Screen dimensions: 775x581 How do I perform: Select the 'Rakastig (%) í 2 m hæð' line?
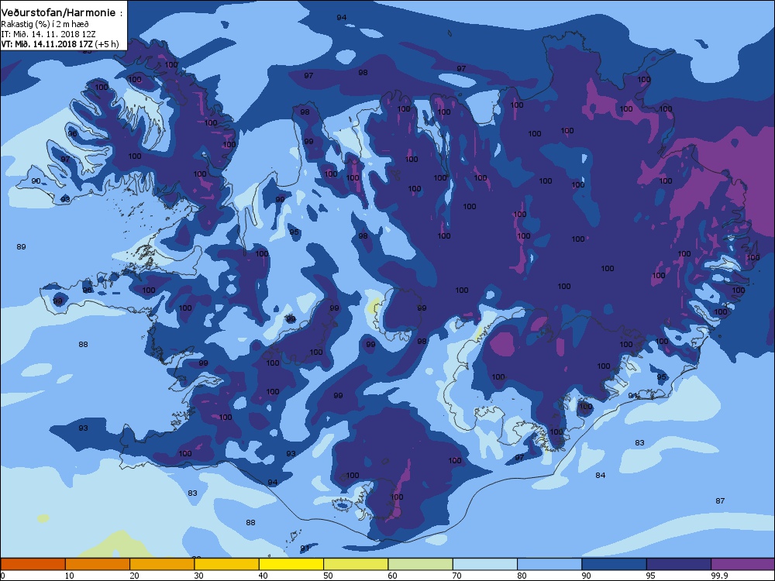pyautogui.click(x=45, y=24)
